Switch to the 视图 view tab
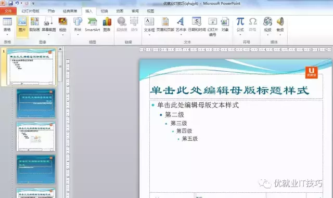Viewport: 333px width, 198px height. (x=150, y=11)
